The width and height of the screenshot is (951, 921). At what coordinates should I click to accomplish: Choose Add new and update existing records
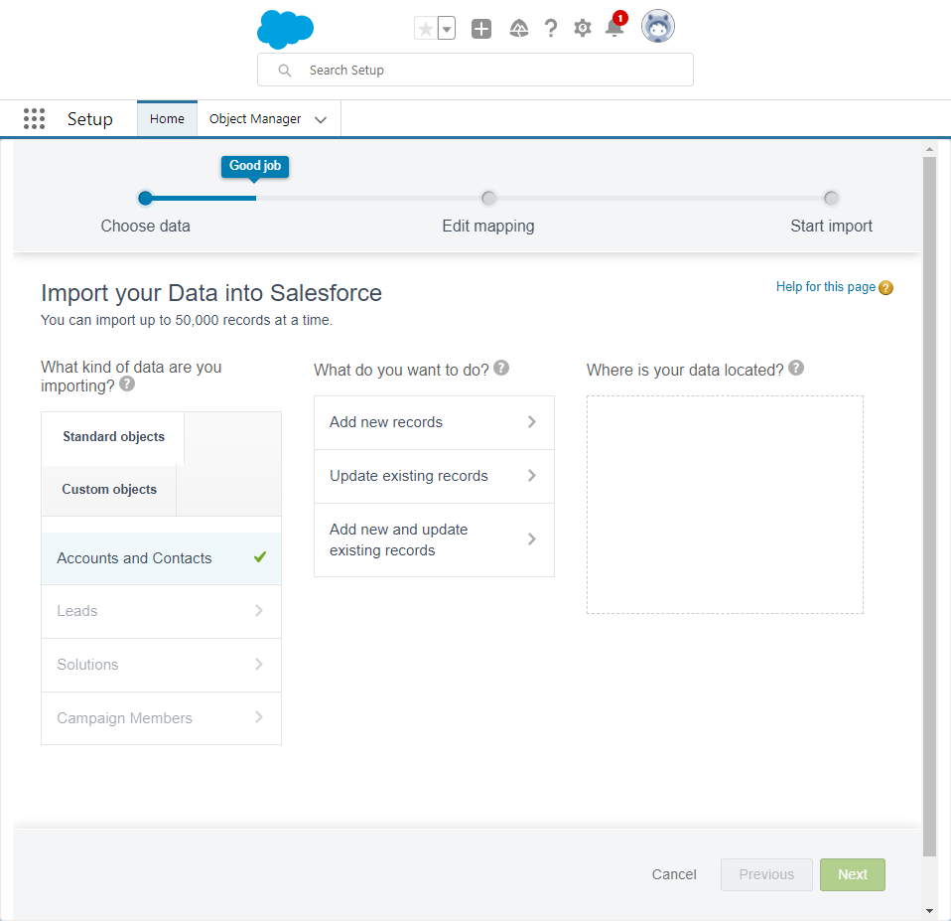pyautogui.click(x=434, y=539)
